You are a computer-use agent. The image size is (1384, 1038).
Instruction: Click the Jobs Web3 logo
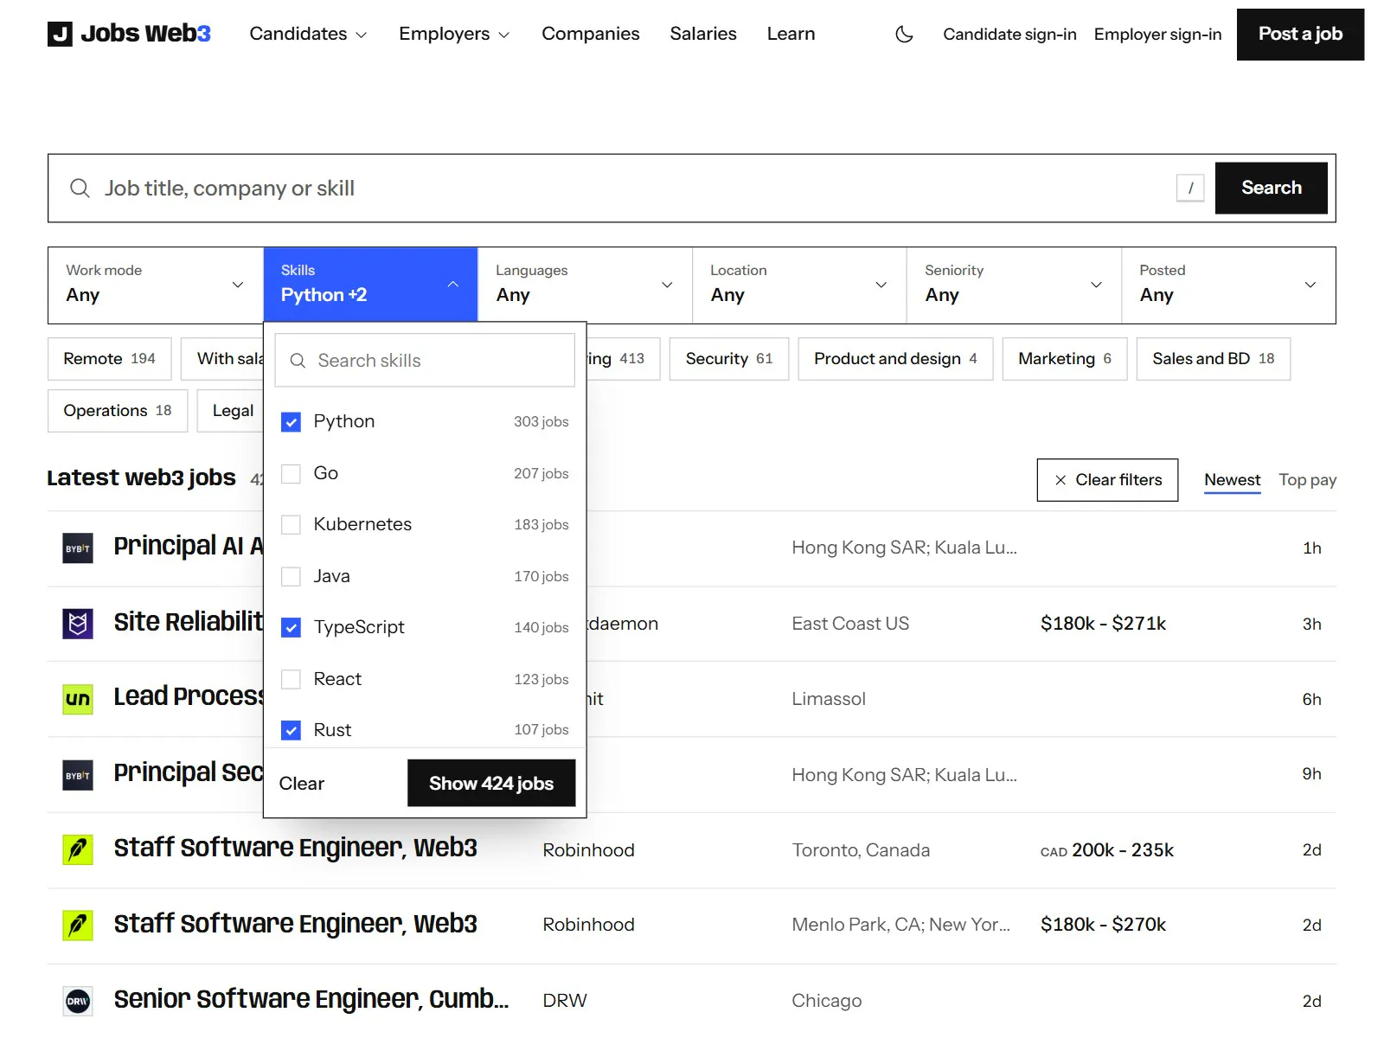pos(129,34)
